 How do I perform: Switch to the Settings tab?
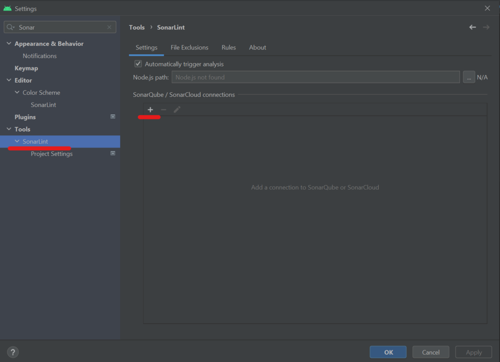point(146,47)
